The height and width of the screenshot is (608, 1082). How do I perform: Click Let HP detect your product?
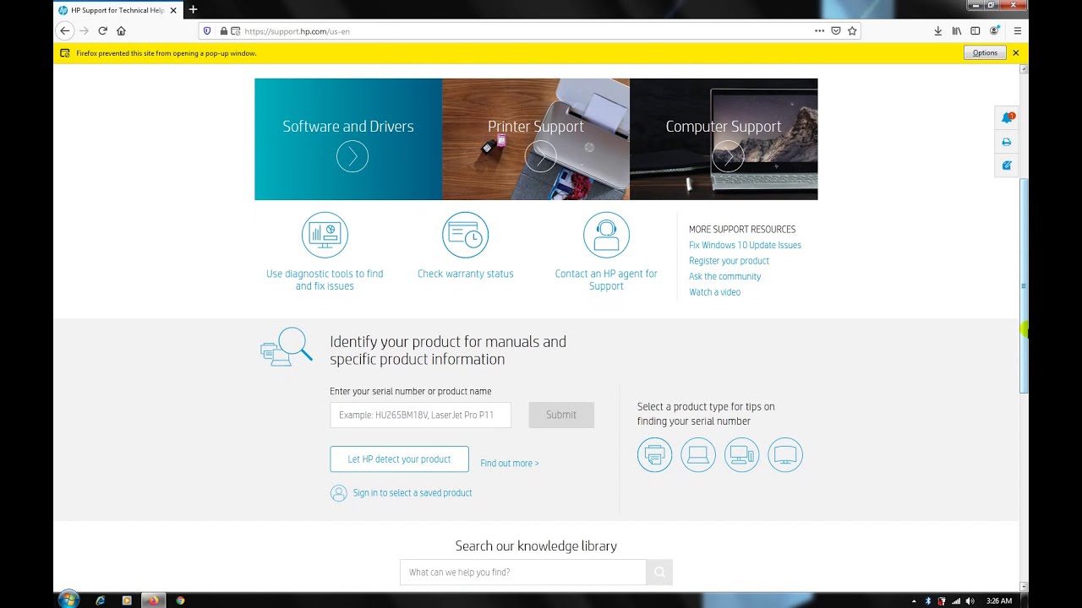[x=399, y=459]
